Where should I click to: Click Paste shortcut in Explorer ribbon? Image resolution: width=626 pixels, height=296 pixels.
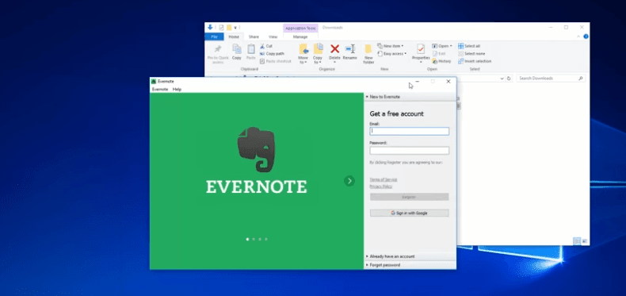pyautogui.click(x=276, y=61)
